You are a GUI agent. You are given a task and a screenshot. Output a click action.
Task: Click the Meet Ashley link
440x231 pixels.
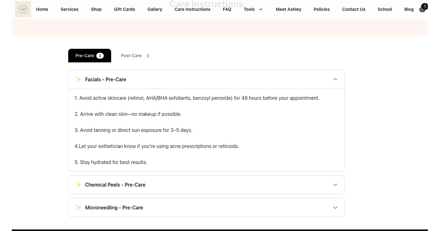tap(289, 9)
